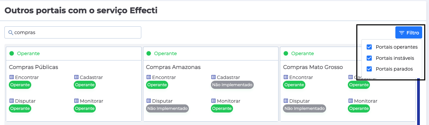
Task: Select the Portais parados label in filter menu
Action: [x=394, y=69]
